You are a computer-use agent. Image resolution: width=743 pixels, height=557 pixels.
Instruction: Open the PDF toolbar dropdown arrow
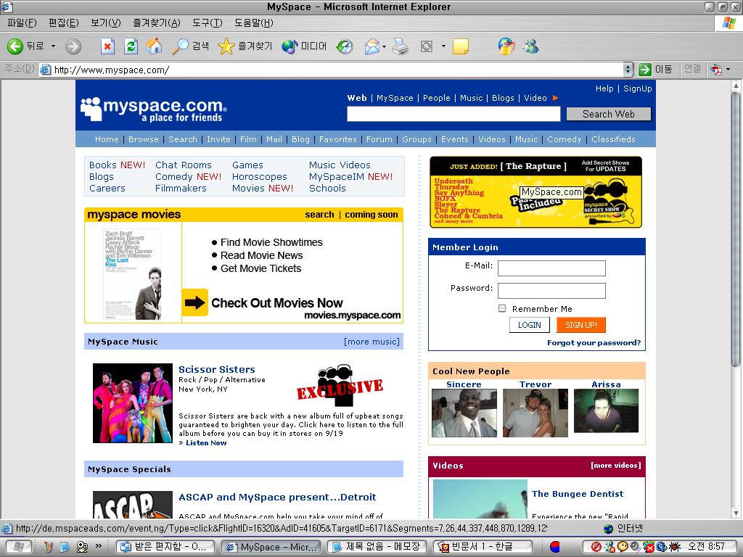tap(728, 70)
